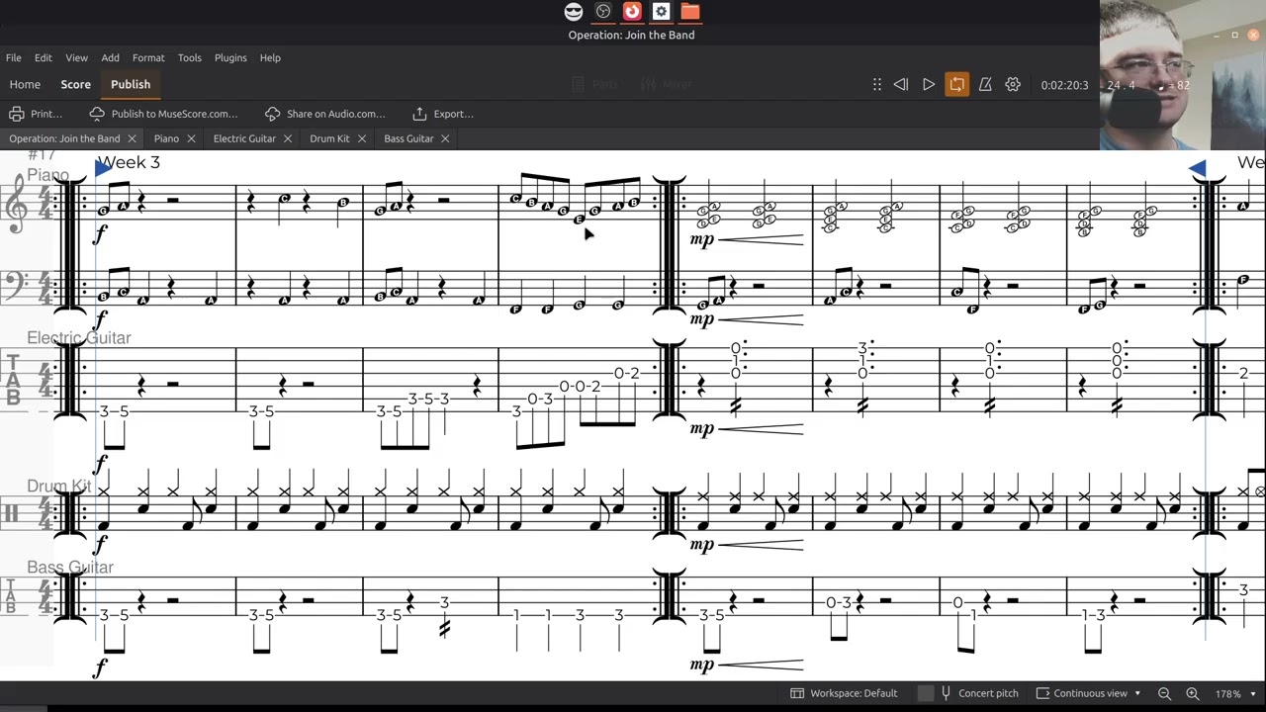Open the Help menu
Screen dimensions: 1266x712
click(270, 57)
